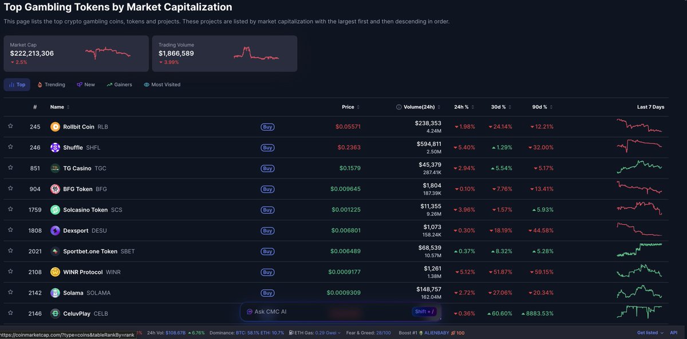Click the BFG Token logo icon
Screen dimensions: 687x339
[x=55, y=189]
